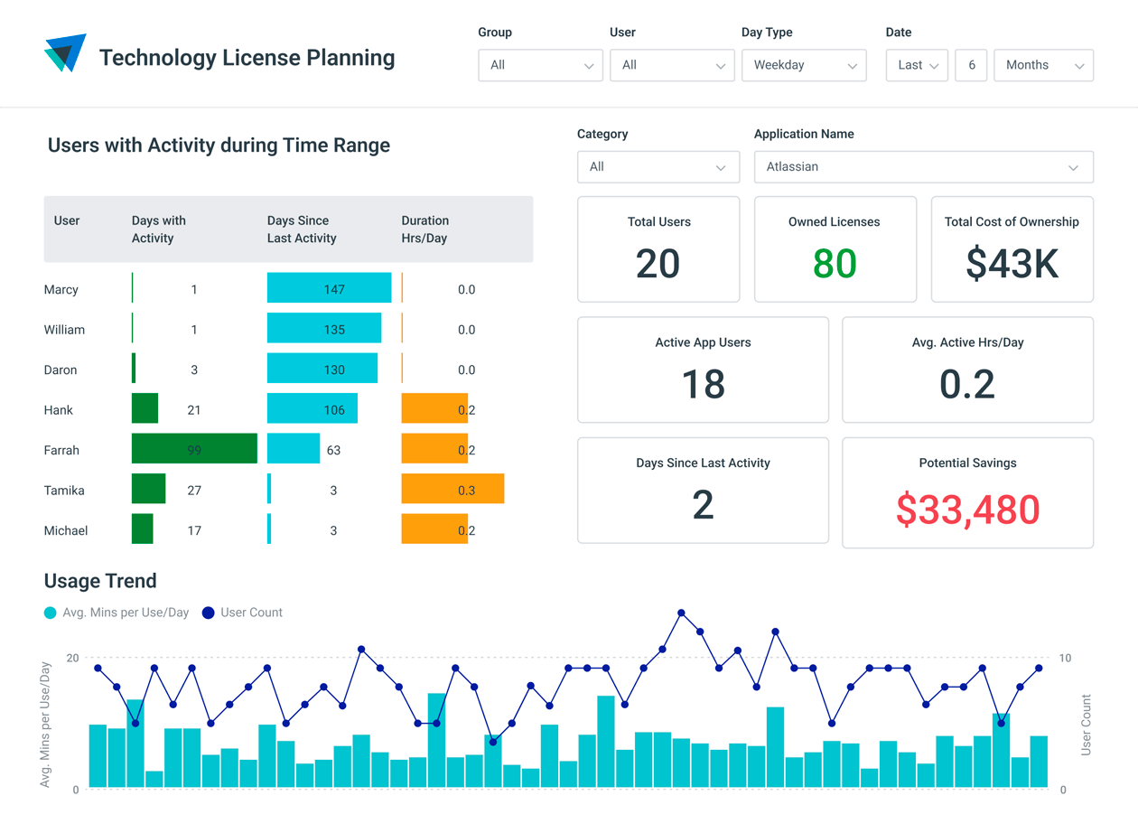Open the Application Name dropdown showing Atlassian
This screenshot has height=833, width=1138.
click(923, 167)
